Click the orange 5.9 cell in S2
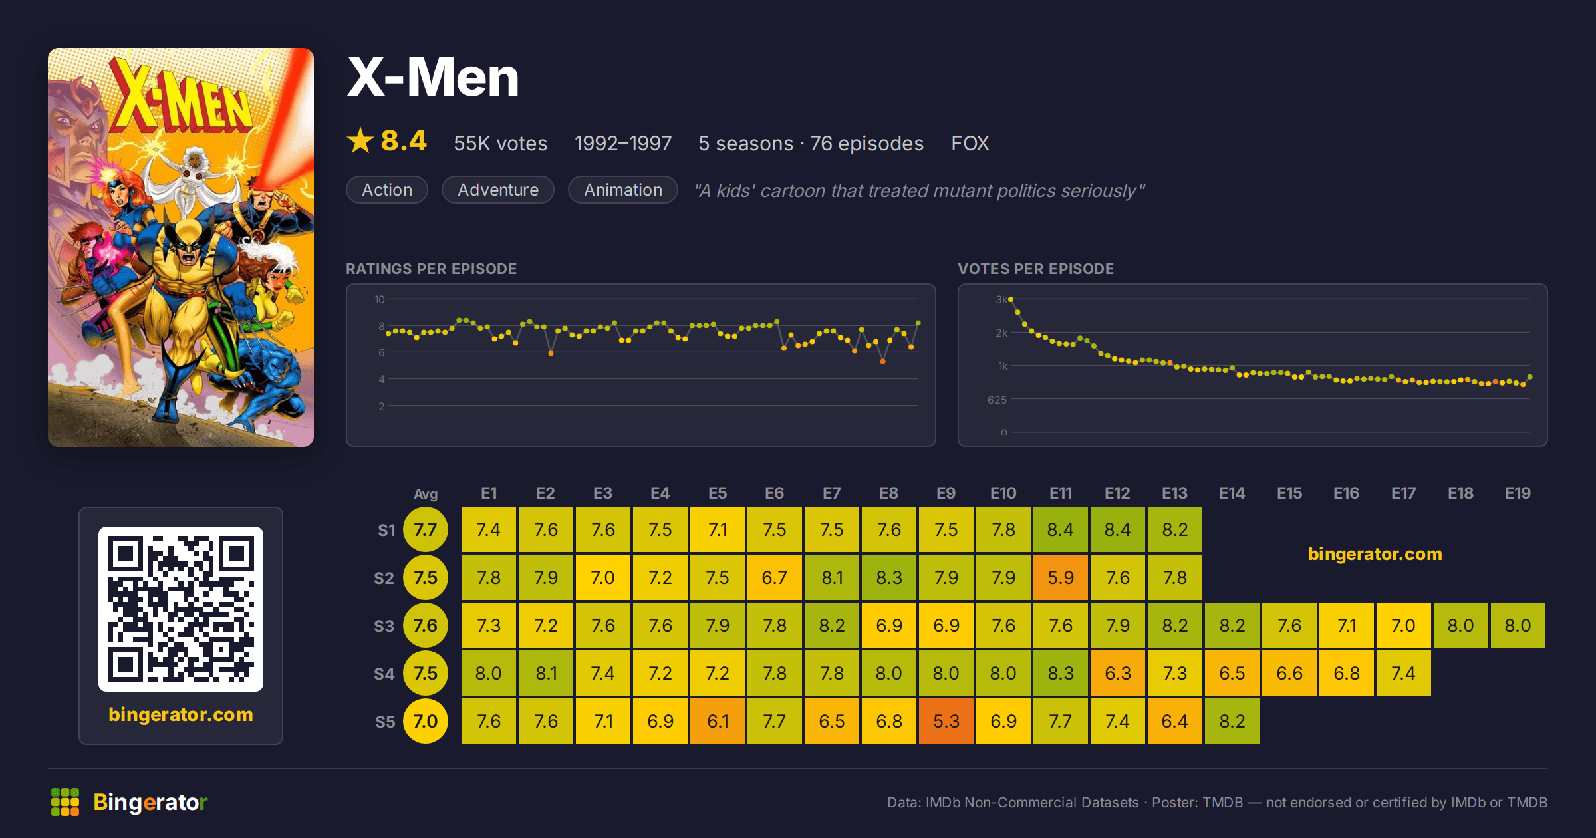The height and width of the screenshot is (838, 1596). pyautogui.click(x=1061, y=578)
